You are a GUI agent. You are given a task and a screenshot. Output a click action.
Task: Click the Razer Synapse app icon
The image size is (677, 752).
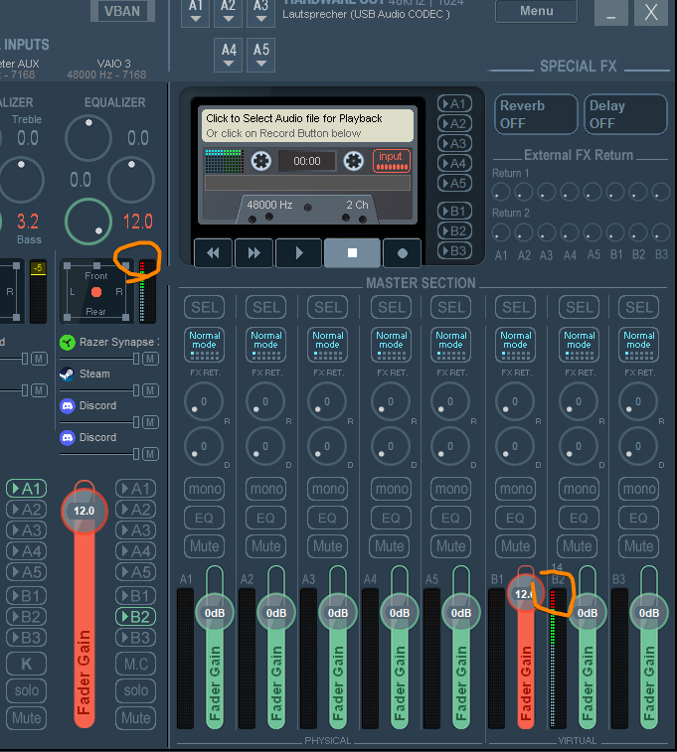click(68, 342)
